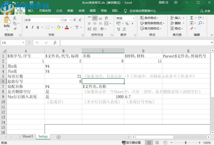Open the 视图 ribbon tab
Viewport: 214px width, 145px height.
point(93,11)
